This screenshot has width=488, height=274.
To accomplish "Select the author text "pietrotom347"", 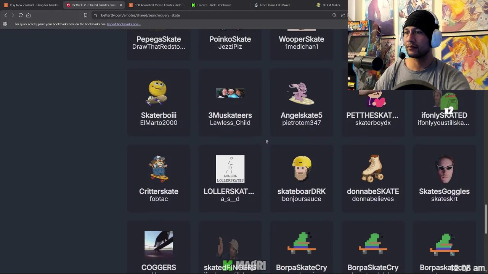I will coord(301,123).
